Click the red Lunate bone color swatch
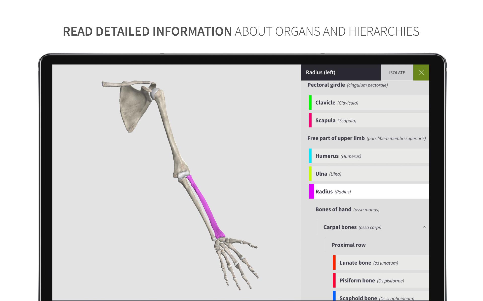The image size is (483, 301). coord(334,263)
